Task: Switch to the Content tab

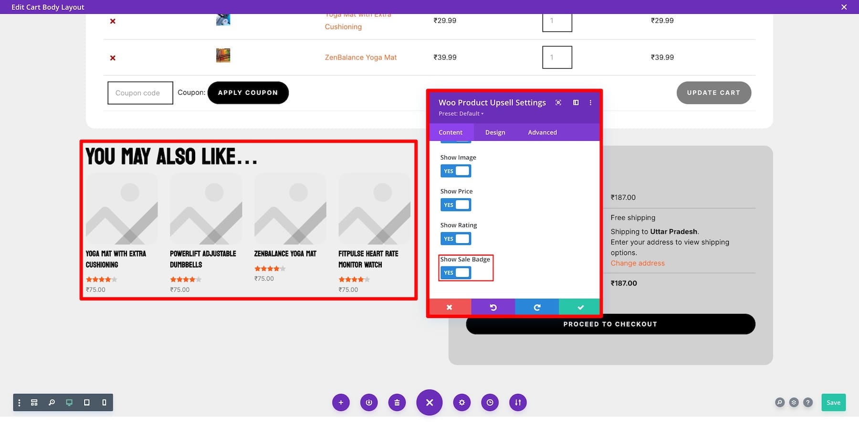Action: pos(450,133)
